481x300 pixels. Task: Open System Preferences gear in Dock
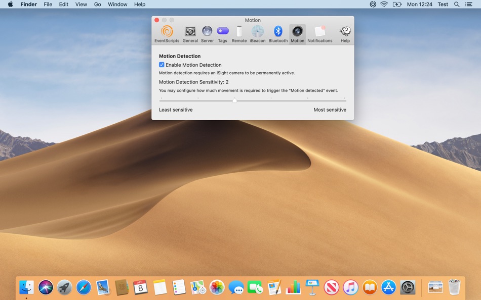click(x=408, y=287)
